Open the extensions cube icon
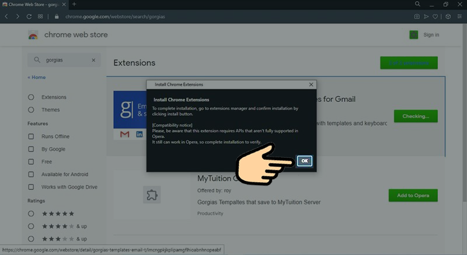The image size is (467, 255). coord(448,17)
